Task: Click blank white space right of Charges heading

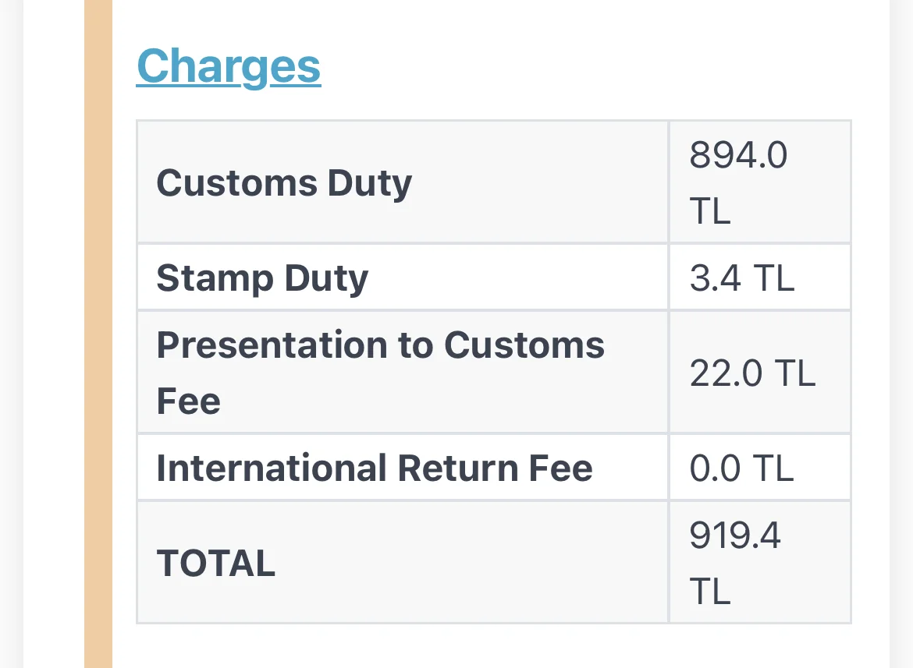Action: click(585, 67)
